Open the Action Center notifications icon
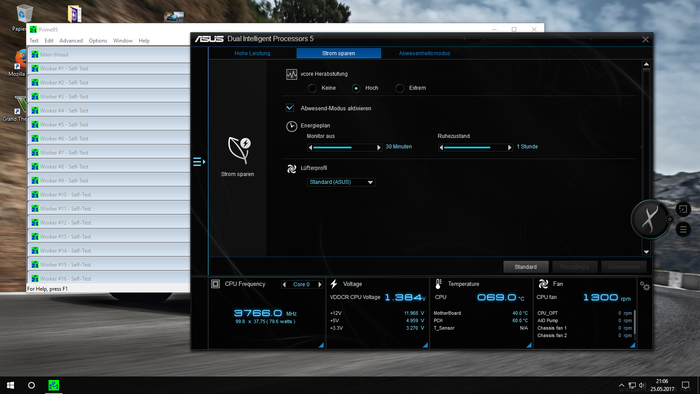 (686, 385)
